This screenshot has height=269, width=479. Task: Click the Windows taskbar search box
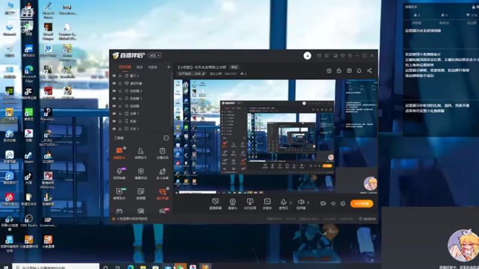[x=56, y=266]
